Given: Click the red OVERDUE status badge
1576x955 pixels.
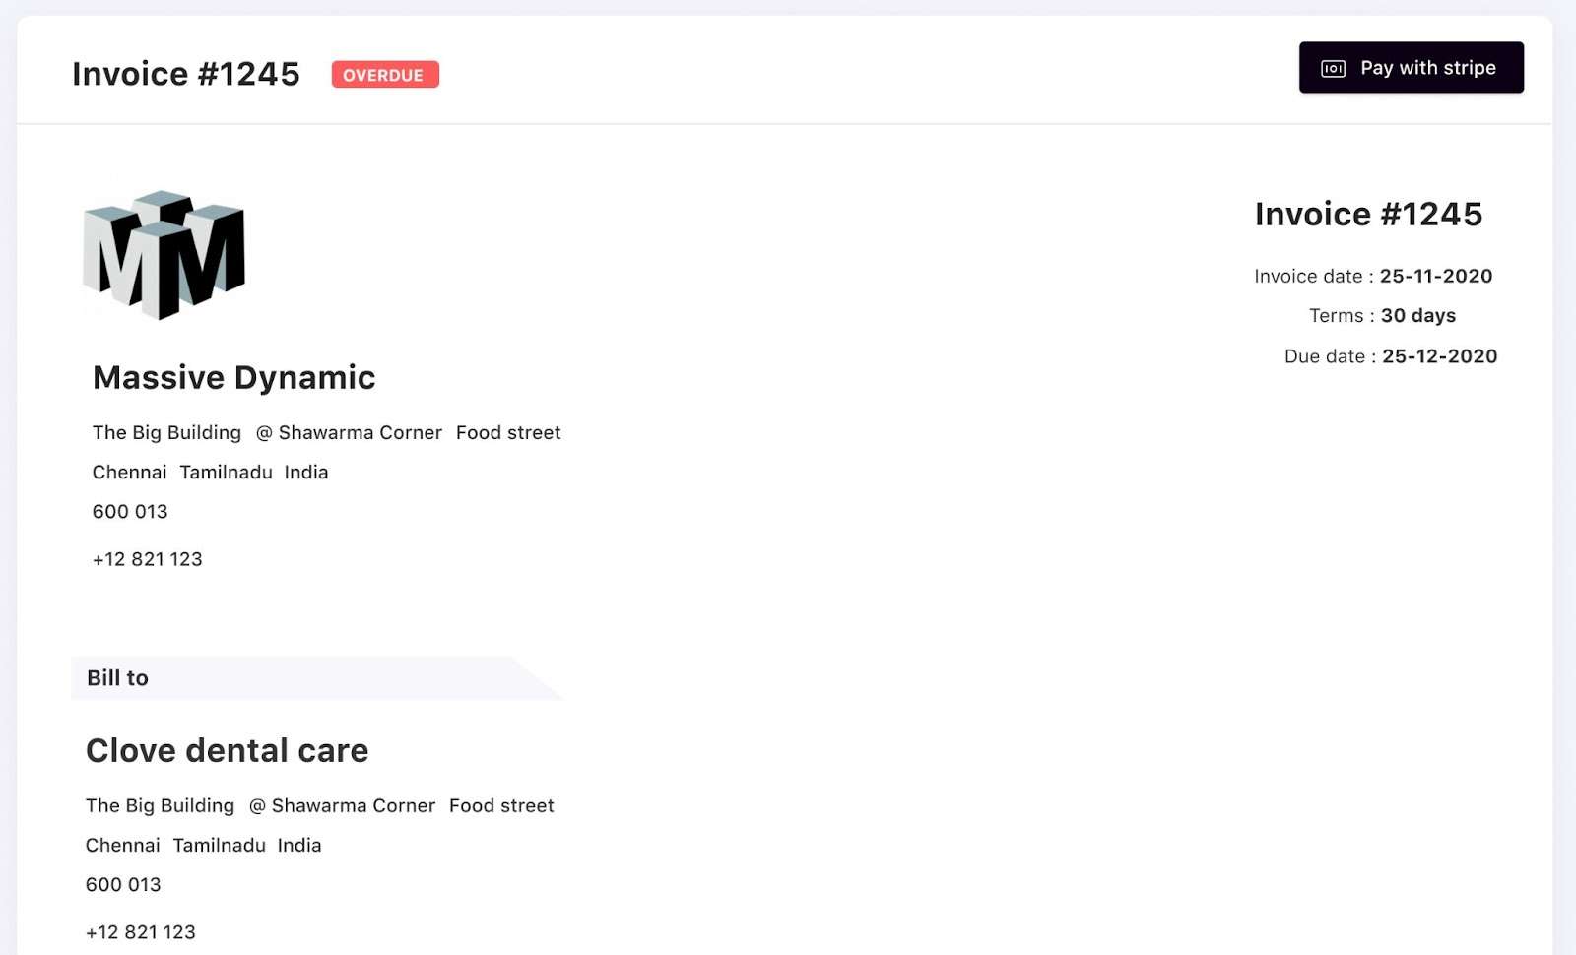Looking at the screenshot, I should coord(385,75).
